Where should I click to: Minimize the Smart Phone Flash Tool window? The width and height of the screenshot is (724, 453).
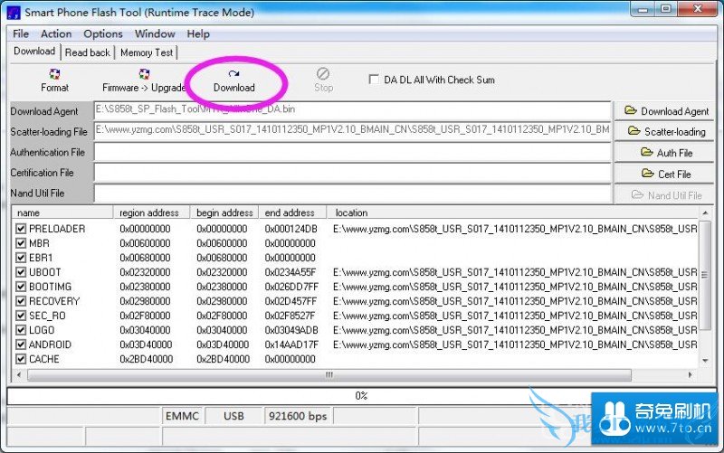click(643, 9)
